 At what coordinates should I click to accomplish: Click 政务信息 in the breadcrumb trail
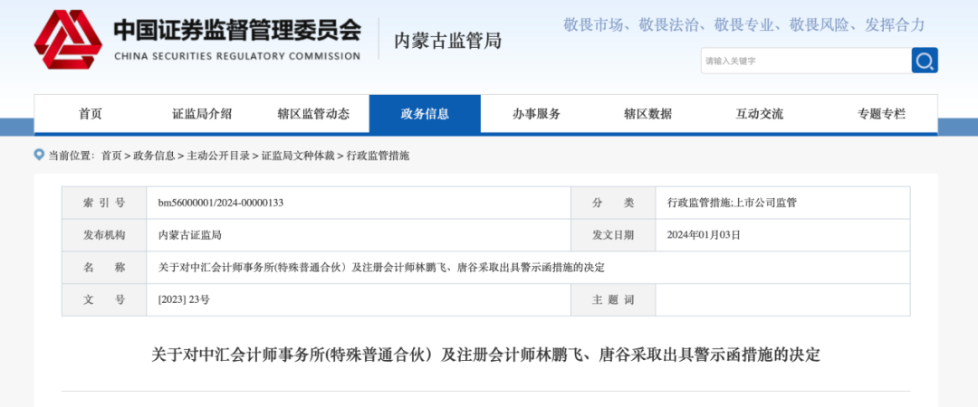(x=154, y=156)
